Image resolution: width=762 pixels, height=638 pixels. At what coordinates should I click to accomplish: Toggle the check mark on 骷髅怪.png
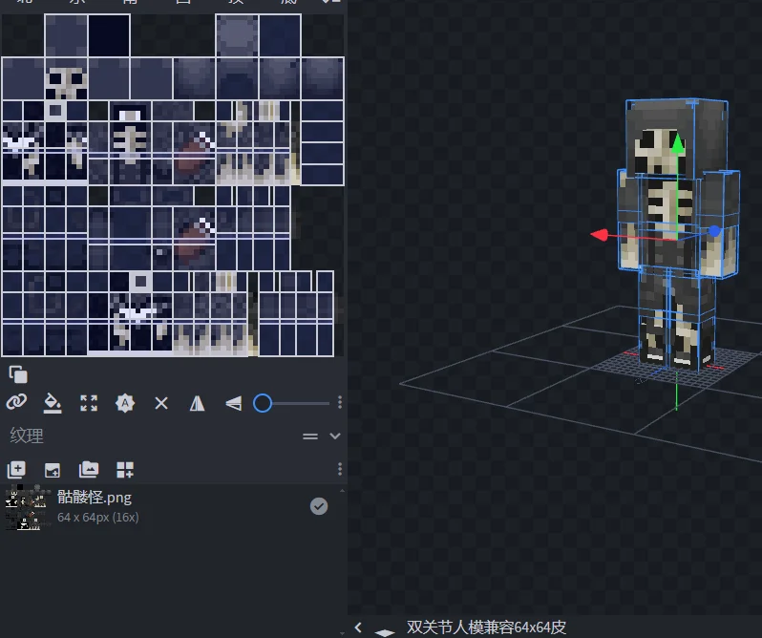pos(319,506)
